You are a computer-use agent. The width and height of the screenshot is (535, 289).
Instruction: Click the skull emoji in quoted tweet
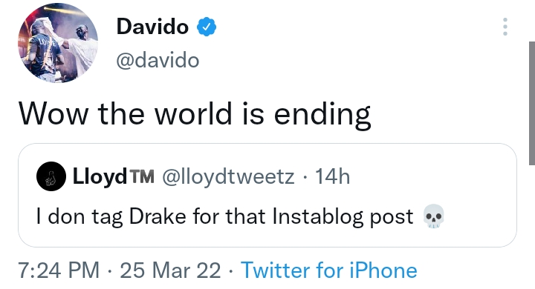pos(433,216)
